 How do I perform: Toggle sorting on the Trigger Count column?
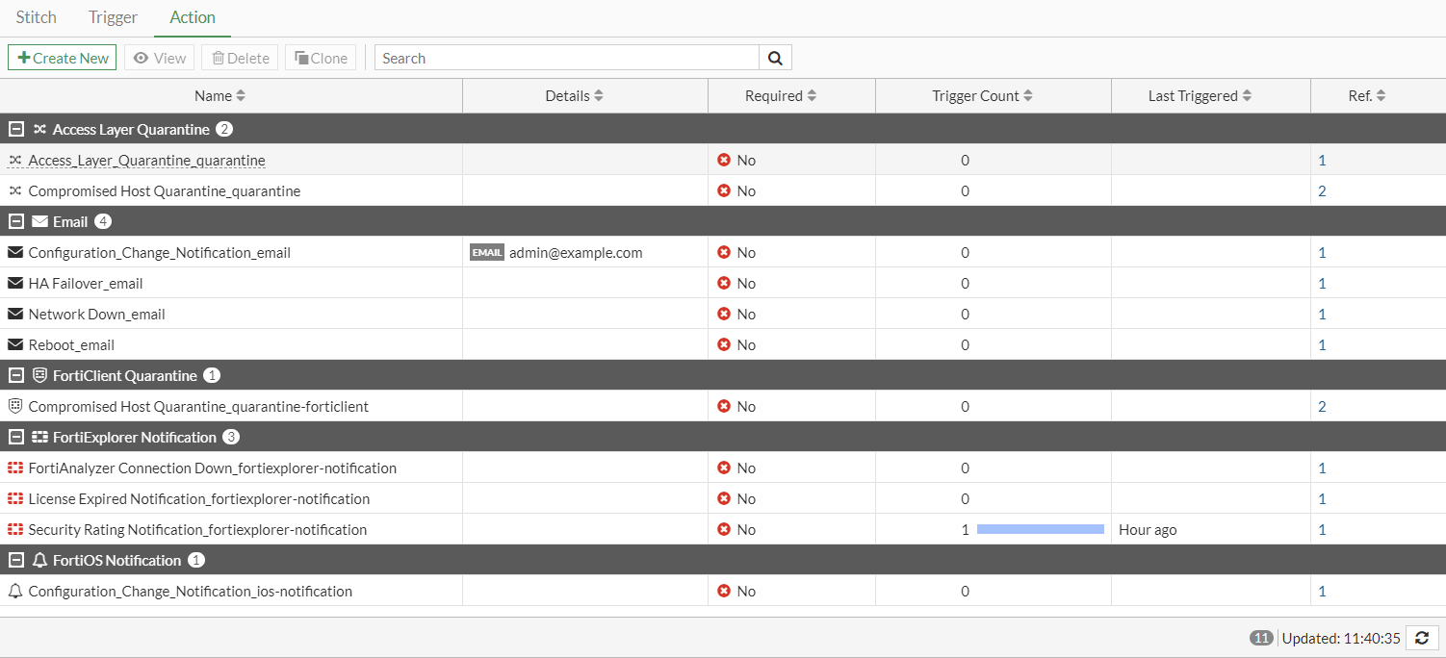point(993,95)
